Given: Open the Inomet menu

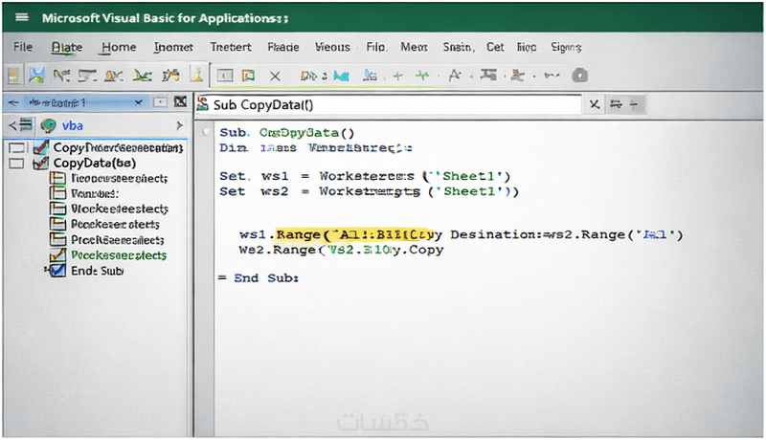Looking at the screenshot, I should [x=173, y=47].
